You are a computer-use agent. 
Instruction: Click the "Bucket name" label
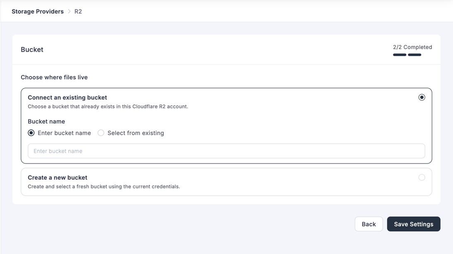(46, 121)
